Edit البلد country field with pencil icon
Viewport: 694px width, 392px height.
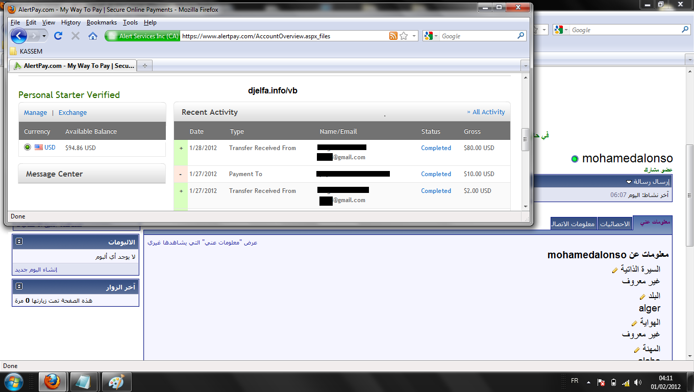pos(642,297)
